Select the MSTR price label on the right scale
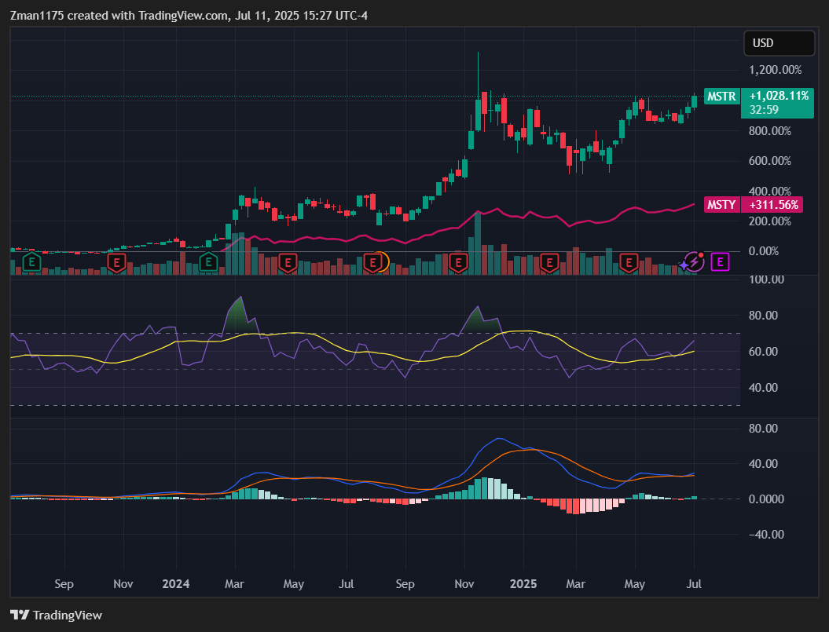829x632 pixels. (x=721, y=97)
